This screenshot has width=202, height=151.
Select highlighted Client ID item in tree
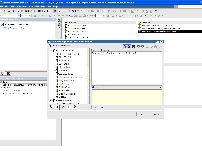tap(63, 97)
